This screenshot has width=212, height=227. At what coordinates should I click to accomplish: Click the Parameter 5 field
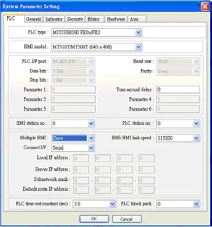click(x=73, y=109)
